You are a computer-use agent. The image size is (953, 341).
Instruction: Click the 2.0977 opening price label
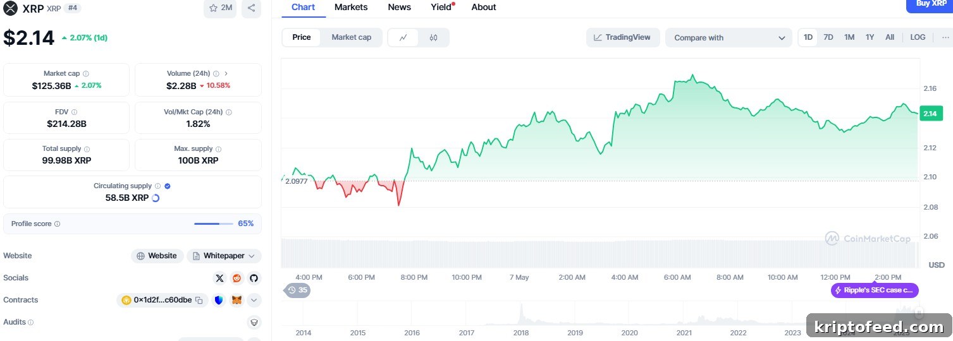pyautogui.click(x=296, y=181)
